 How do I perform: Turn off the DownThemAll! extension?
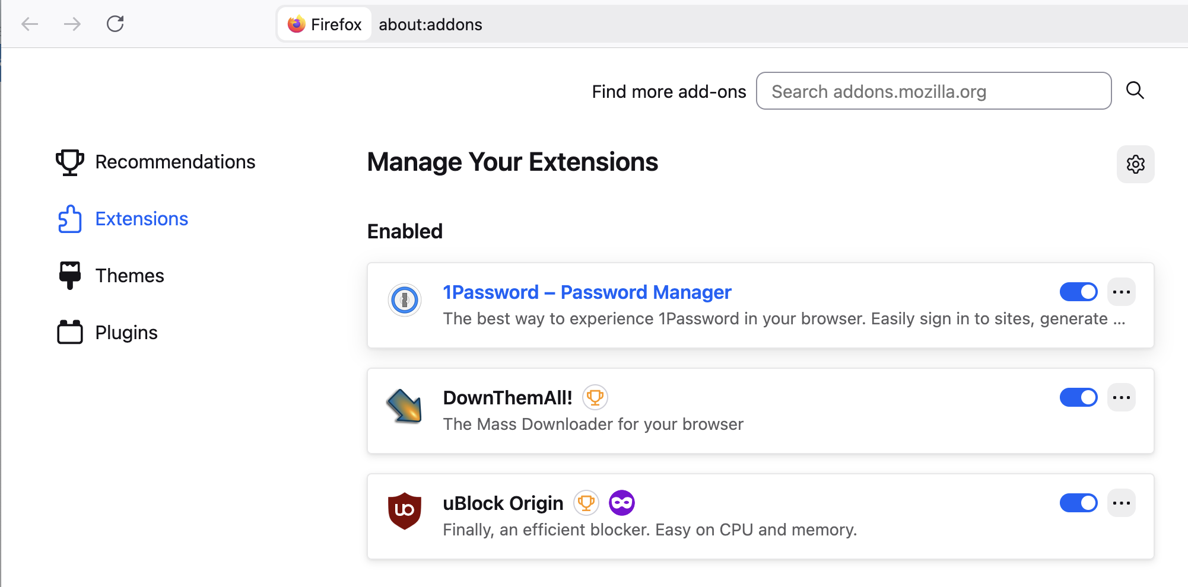[1078, 397]
